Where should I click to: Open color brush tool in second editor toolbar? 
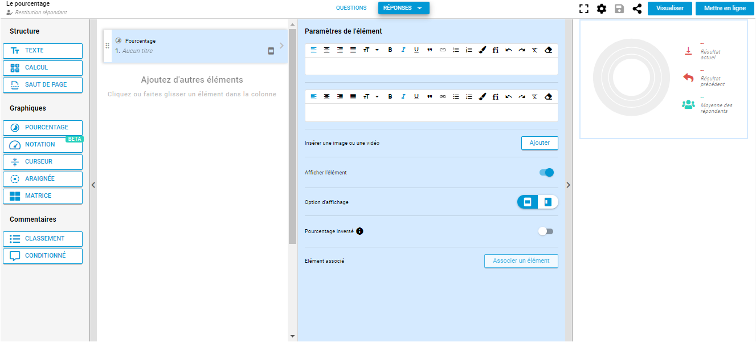(482, 96)
